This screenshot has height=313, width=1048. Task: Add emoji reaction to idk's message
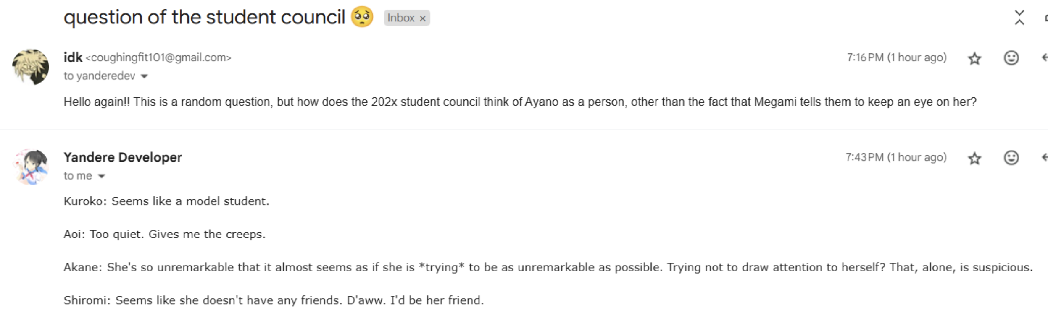[x=1011, y=58]
